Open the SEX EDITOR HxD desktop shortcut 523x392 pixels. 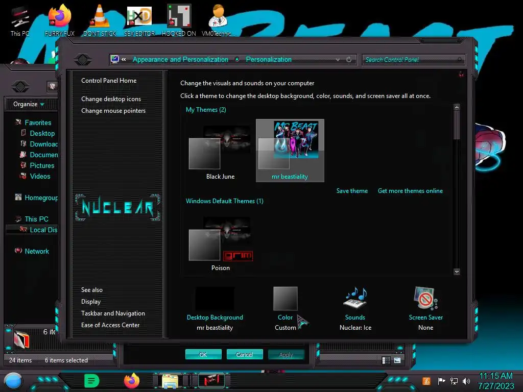tap(139, 20)
